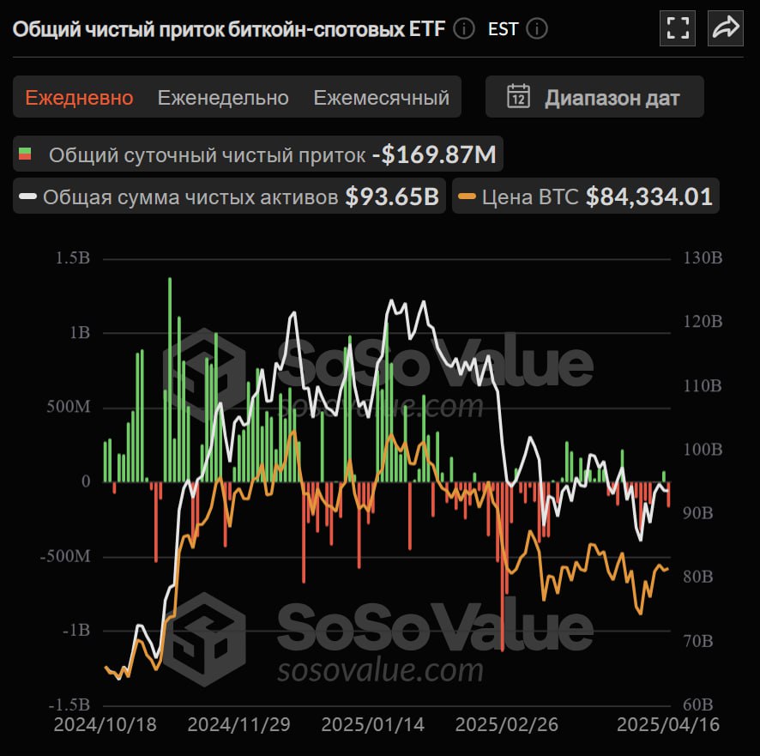
Task: Click the $93.65B total net assets value
Action: tap(392, 197)
